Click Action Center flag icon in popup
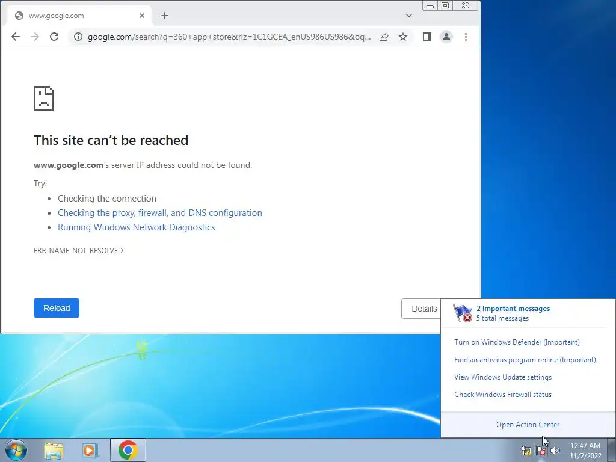Screen dimensions: 616x462 tap(463, 313)
